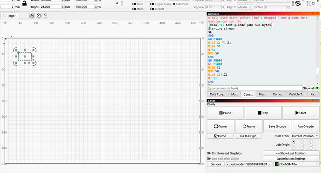
Task: Open serial port dropdown cu.usbmodem
Action: 249,164
